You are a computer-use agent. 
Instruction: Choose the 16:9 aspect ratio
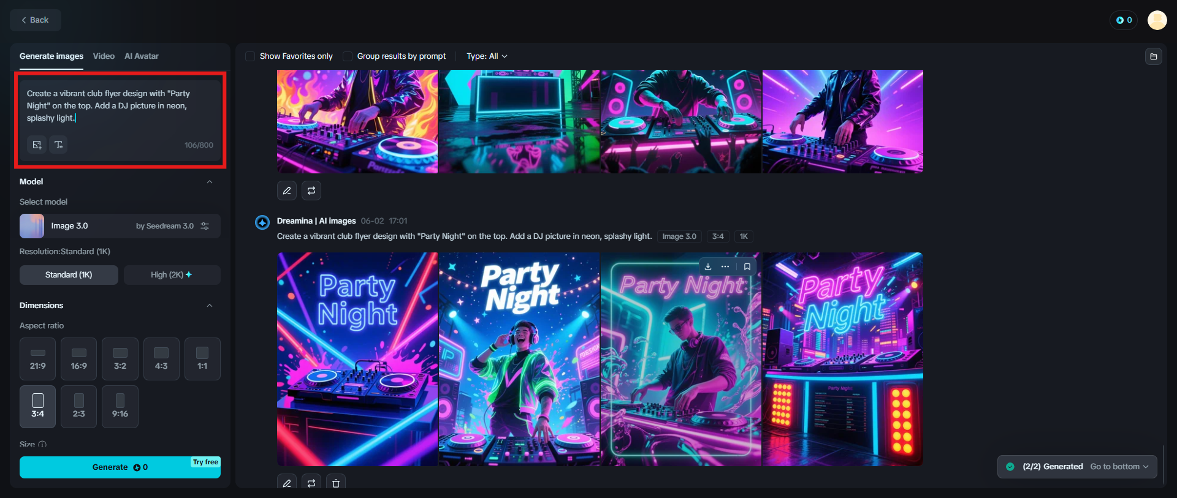point(79,359)
